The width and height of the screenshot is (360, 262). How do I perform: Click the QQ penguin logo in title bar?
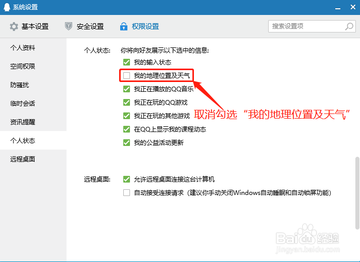coord(7,7)
